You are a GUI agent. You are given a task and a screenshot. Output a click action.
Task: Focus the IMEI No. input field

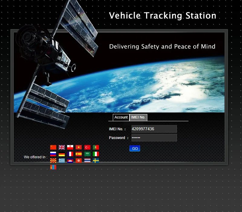pyautogui.click(x=154, y=129)
